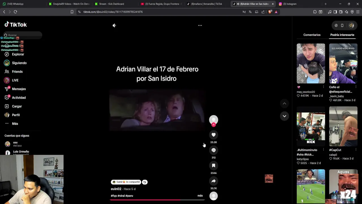Open the profile avatar in top right
The height and width of the screenshot is (204, 362).
[351, 25]
